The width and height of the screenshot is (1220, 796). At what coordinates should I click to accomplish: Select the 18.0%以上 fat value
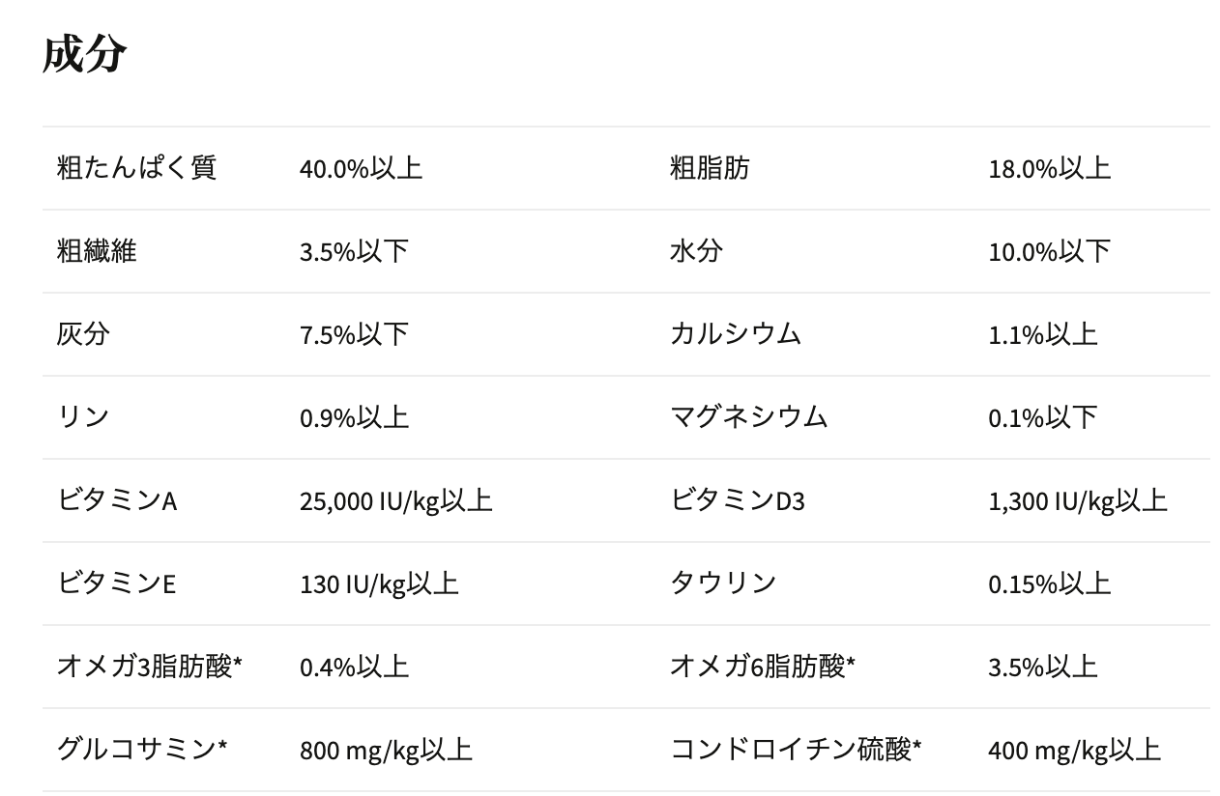1049,169
